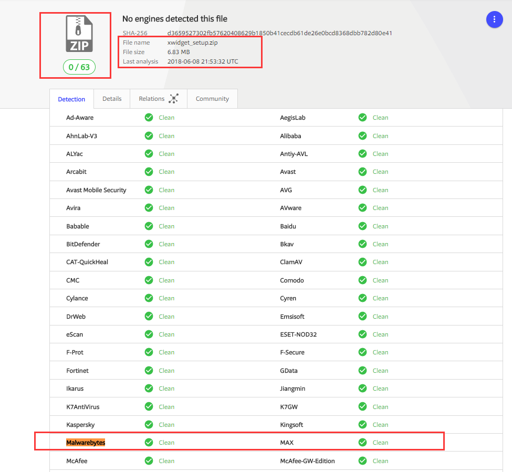Click the green checkmark for BitDefender
The width and height of the screenshot is (512, 472).
point(149,244)
